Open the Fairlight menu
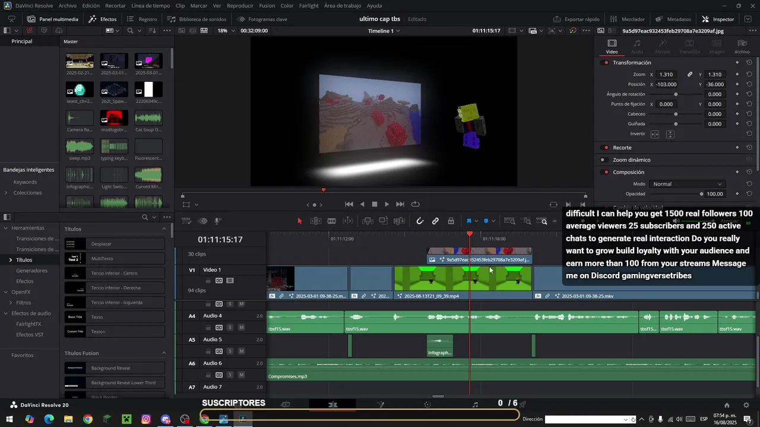760x427 pixels. (309, 5)
